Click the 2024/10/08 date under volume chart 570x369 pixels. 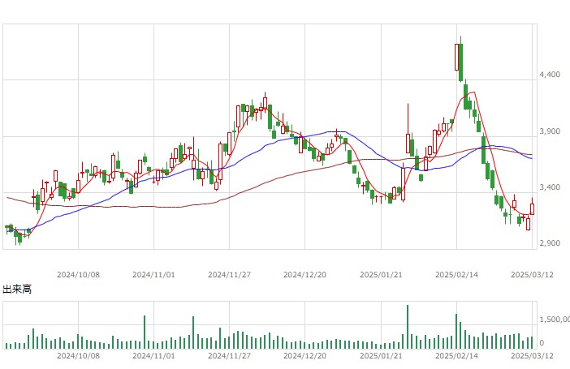coord(78,355)
